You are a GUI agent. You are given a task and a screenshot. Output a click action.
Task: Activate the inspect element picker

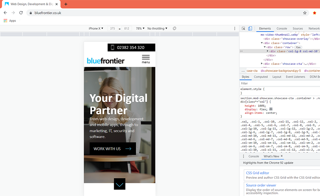[244, 28]
